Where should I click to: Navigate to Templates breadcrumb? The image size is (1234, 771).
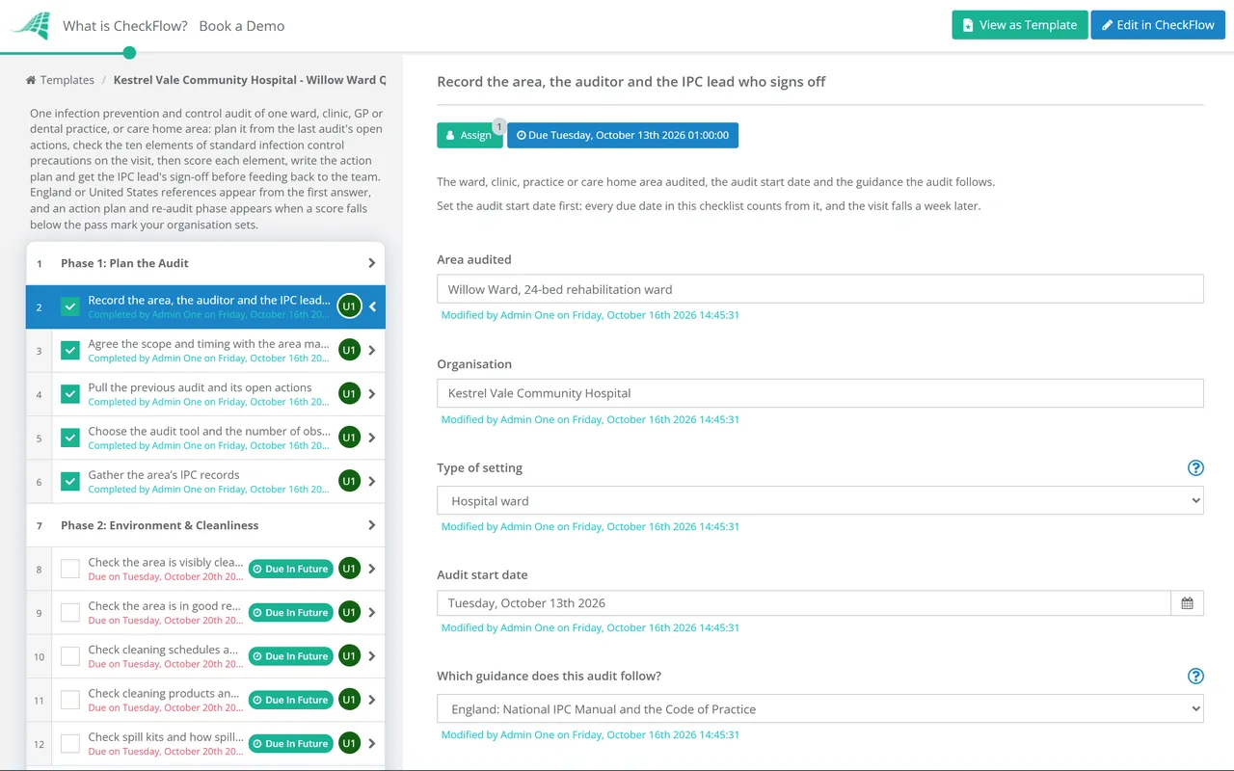67,80
